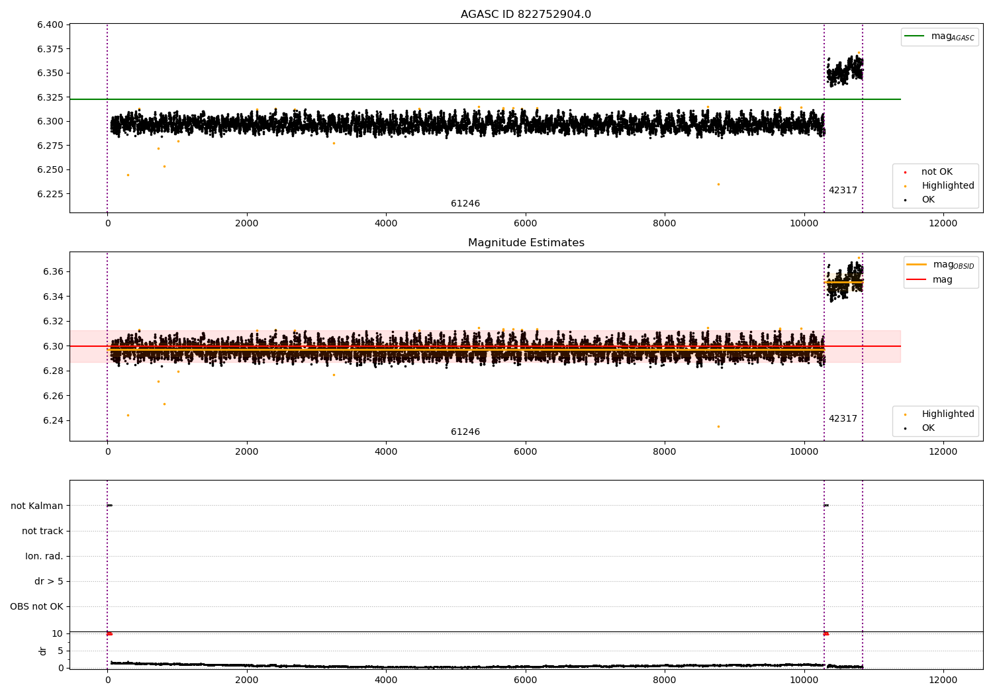Click the 6.32 y-axis tick label

53,322
